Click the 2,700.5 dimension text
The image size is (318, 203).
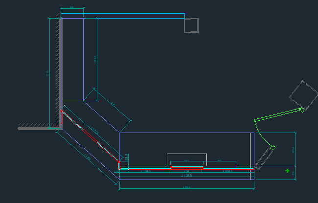point(186,175)
